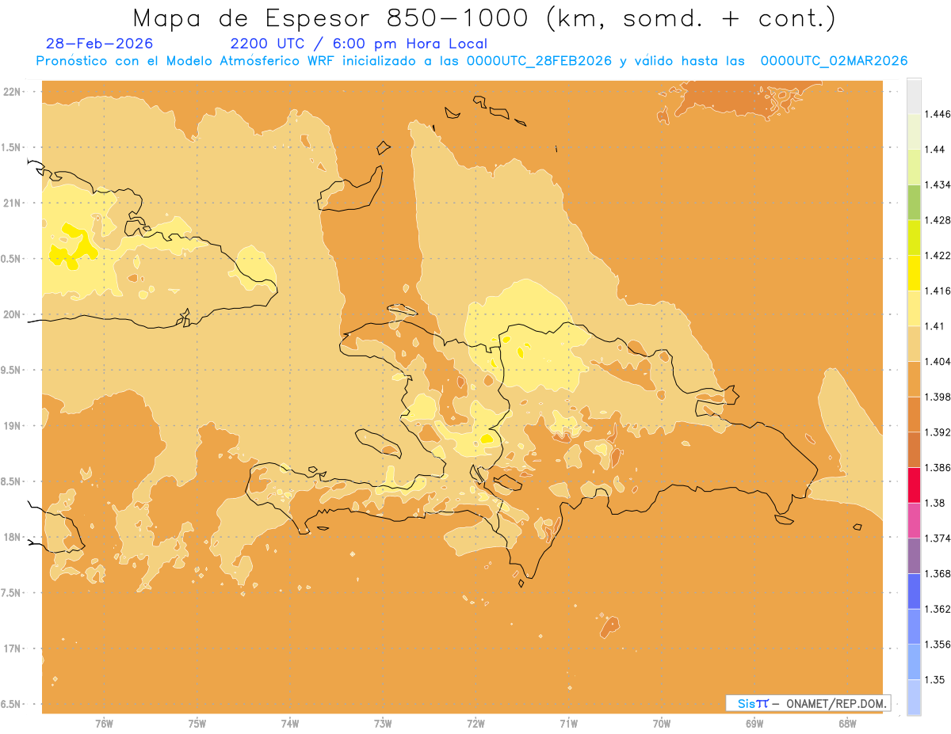Viewport: 951px width, 734px height.
Task: Click the legend value '1.356'
Action: click(x=938, y=645)
